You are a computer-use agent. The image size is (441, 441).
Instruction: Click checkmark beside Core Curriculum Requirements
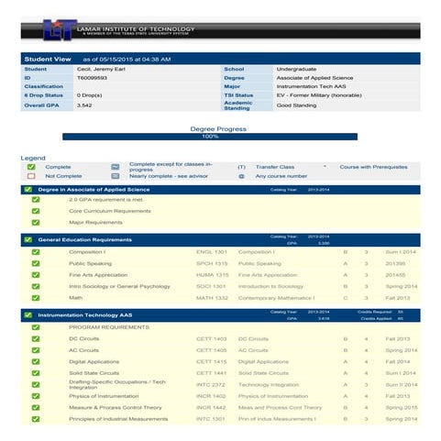pyautogui.click(x=36, y=211)
